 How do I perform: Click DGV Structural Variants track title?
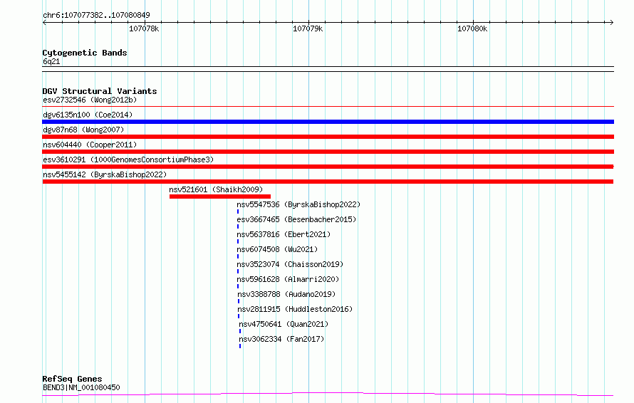100,91
